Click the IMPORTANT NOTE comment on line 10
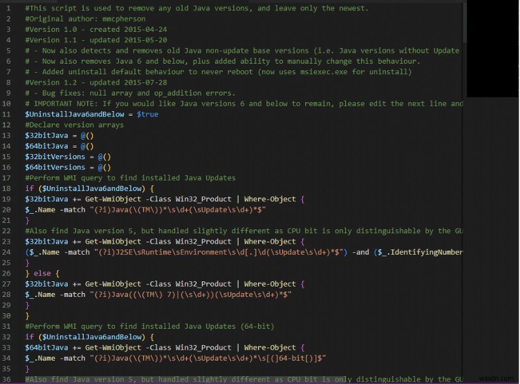 tap(195, 103)
